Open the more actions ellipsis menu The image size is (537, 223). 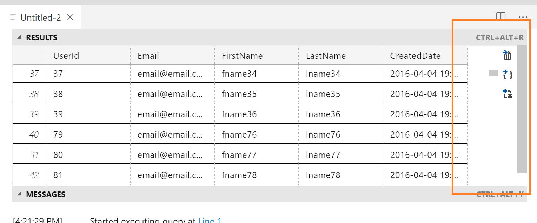pos(523,17)
